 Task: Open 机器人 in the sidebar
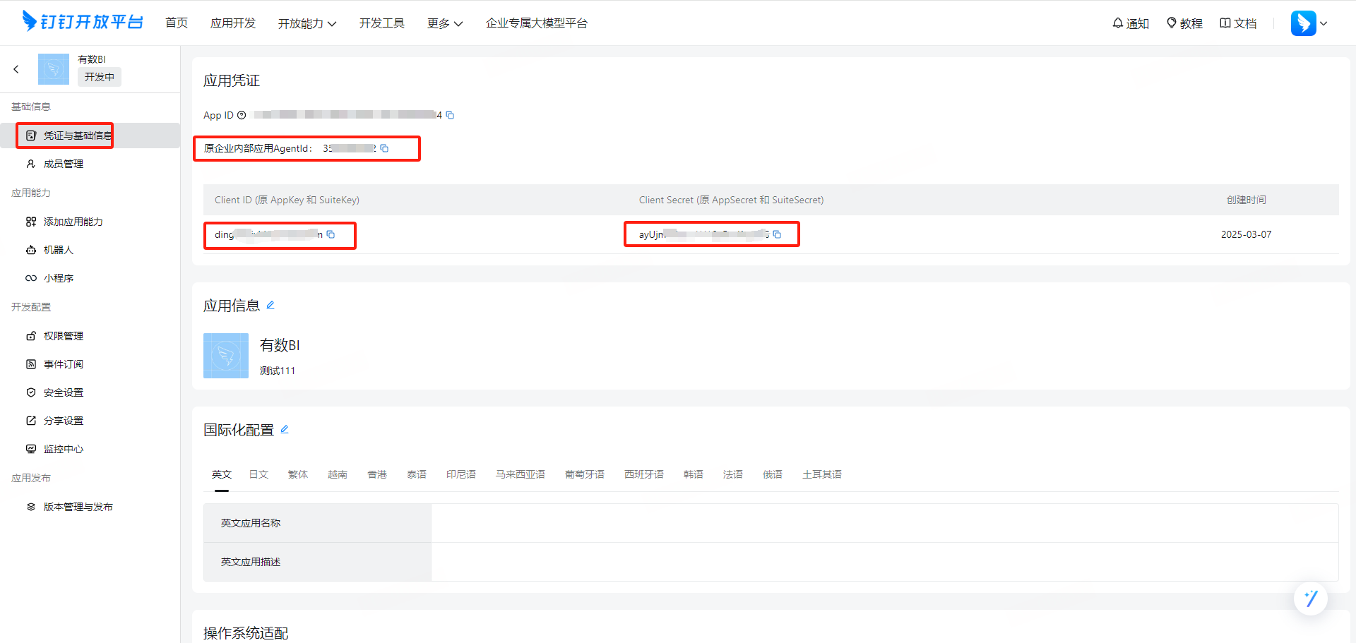tap(58, 250)
